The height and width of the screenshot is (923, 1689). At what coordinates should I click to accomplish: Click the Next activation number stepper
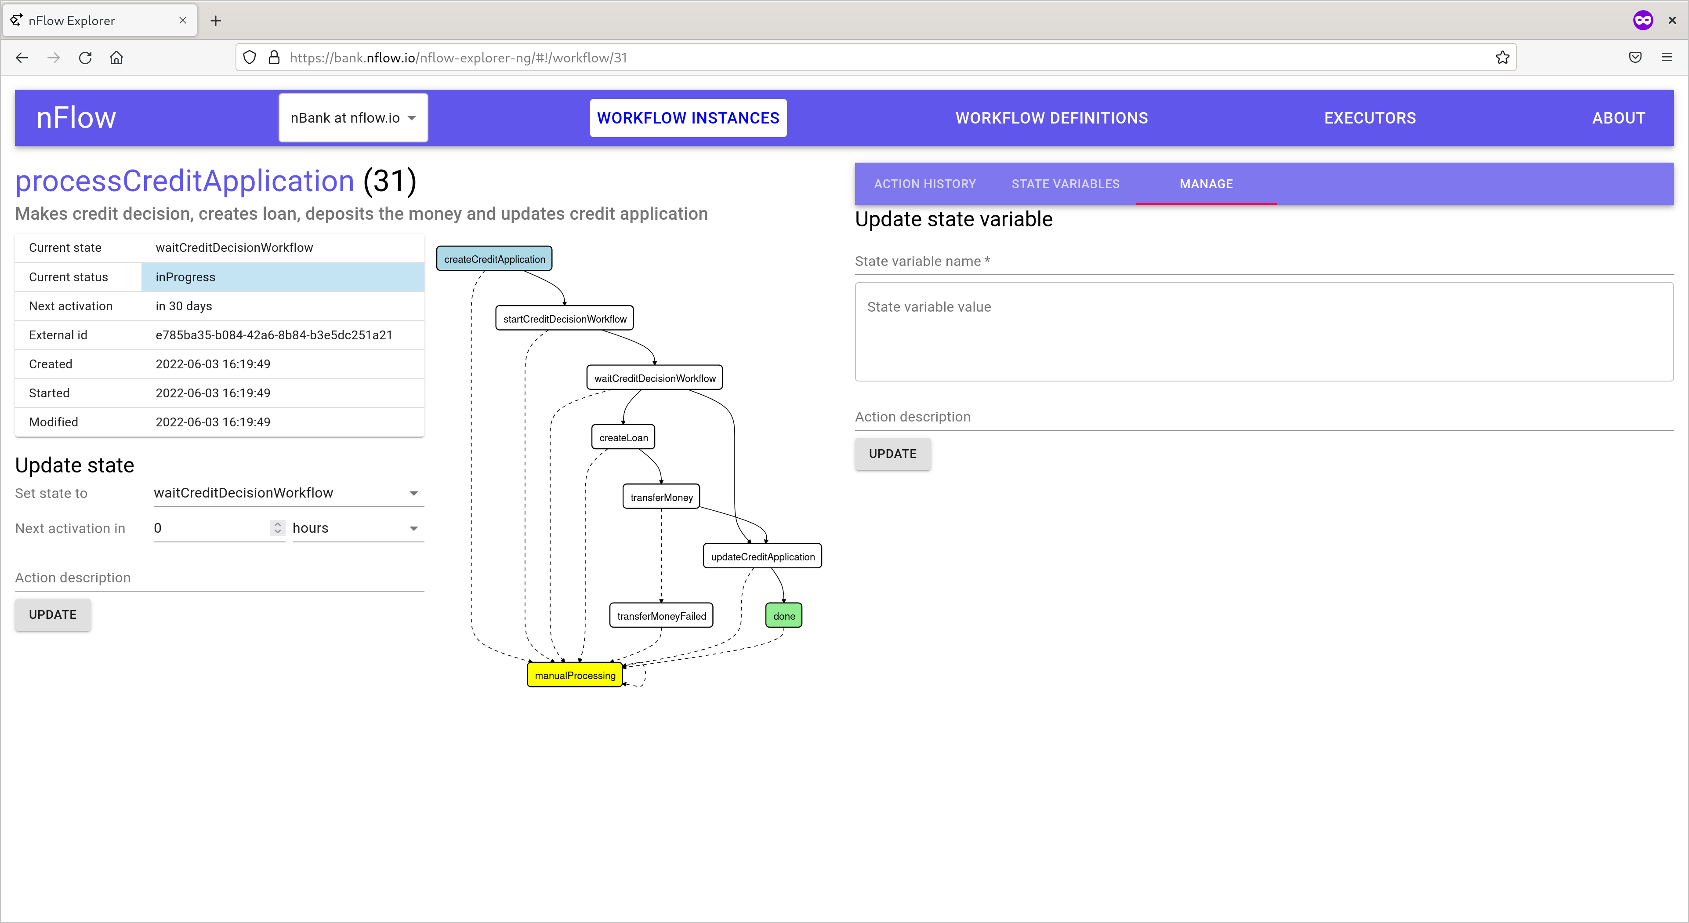click(x=277, y=528)
